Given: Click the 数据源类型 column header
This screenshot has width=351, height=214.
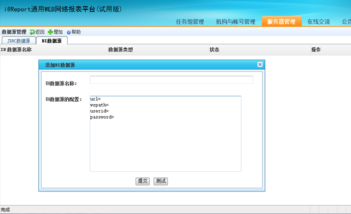Looking at the screenshot, I should [120, 50].
